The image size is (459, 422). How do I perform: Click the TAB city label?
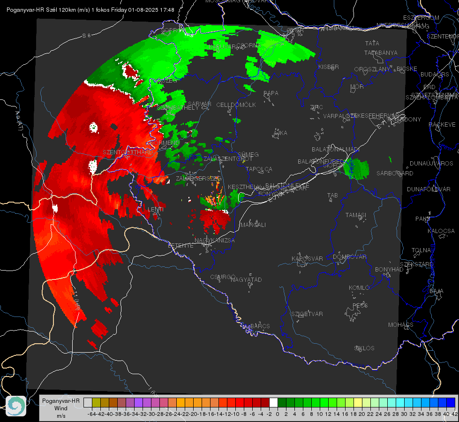coord(332,196)
